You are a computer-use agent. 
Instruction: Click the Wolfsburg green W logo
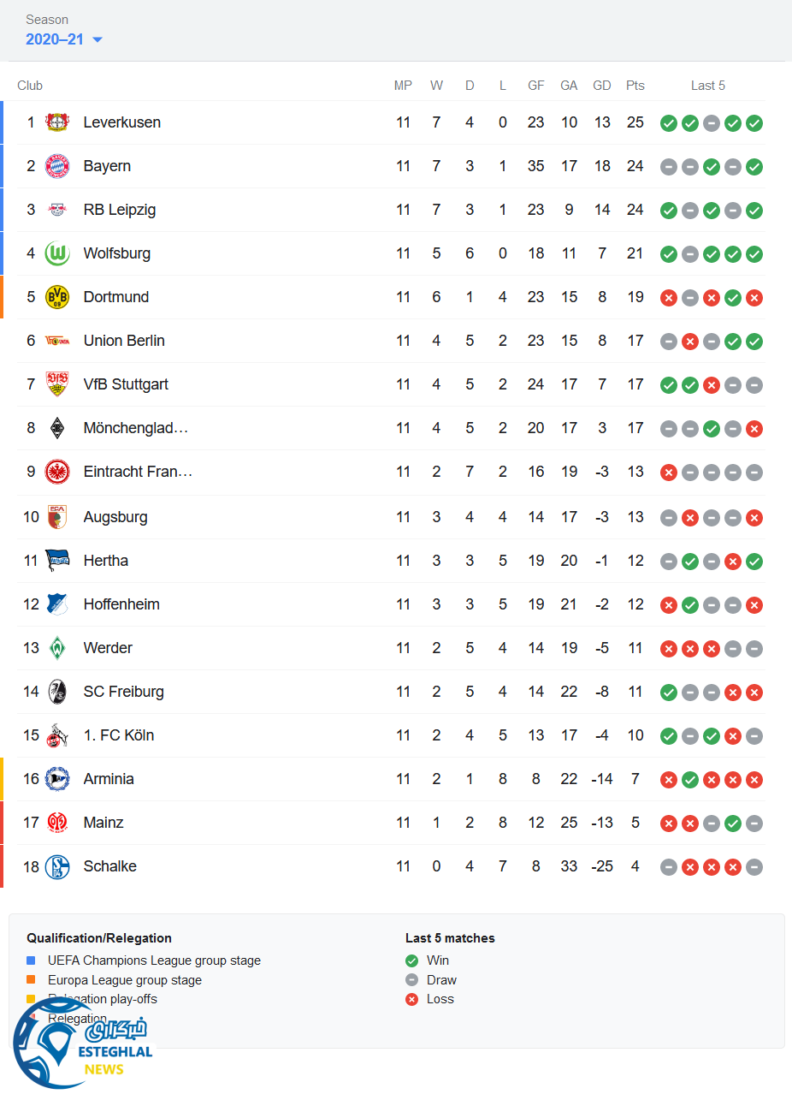click(x=57, y=253)
